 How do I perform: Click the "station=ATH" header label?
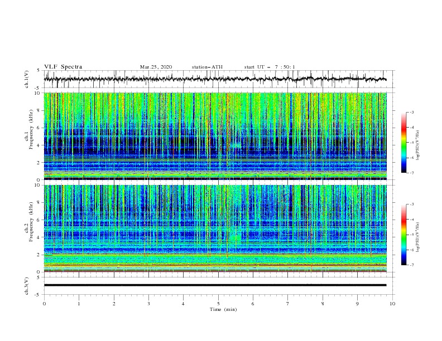click(207, 67)
